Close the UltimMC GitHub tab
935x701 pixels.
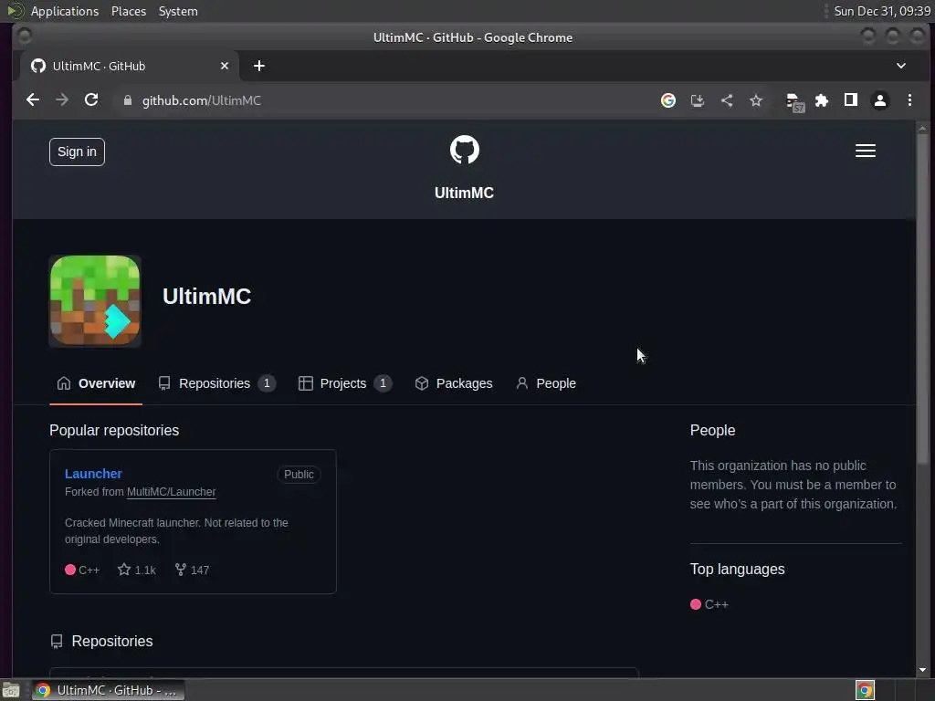point(225,66)
